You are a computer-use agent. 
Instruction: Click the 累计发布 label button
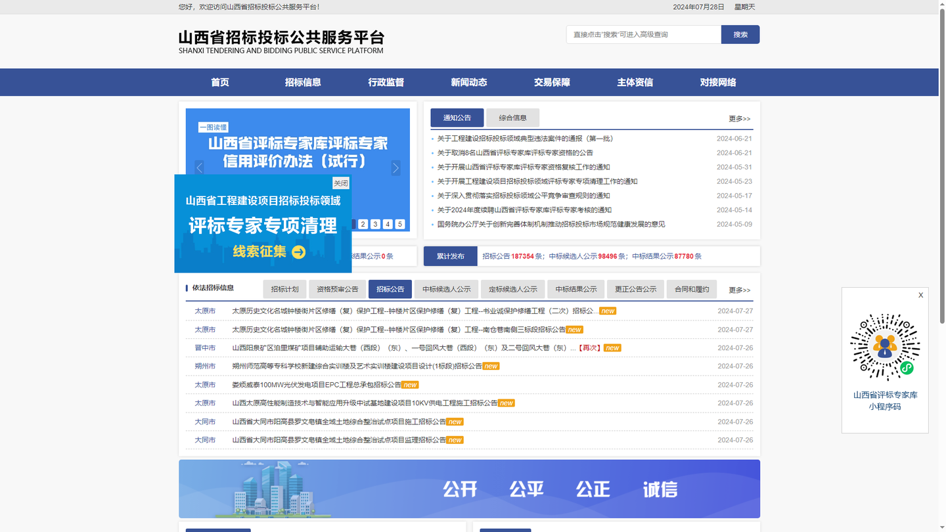pyautogui.click(x=451, y=256)
